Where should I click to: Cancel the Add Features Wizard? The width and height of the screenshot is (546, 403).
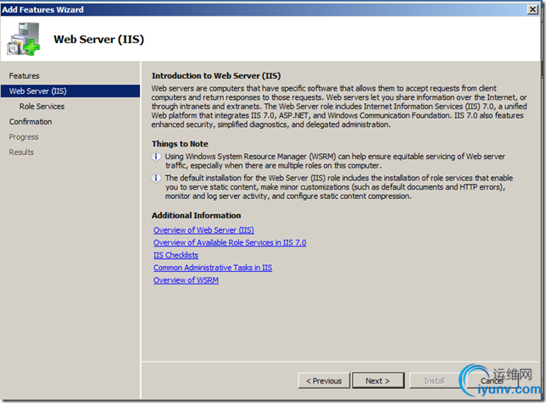point(492,381)
